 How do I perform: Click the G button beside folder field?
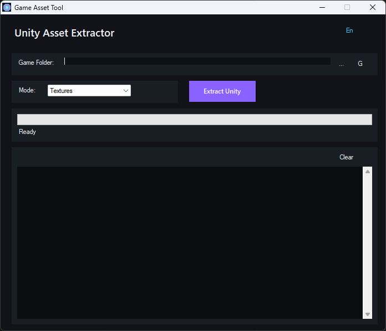pyautogui.click(x=360, y=64)
